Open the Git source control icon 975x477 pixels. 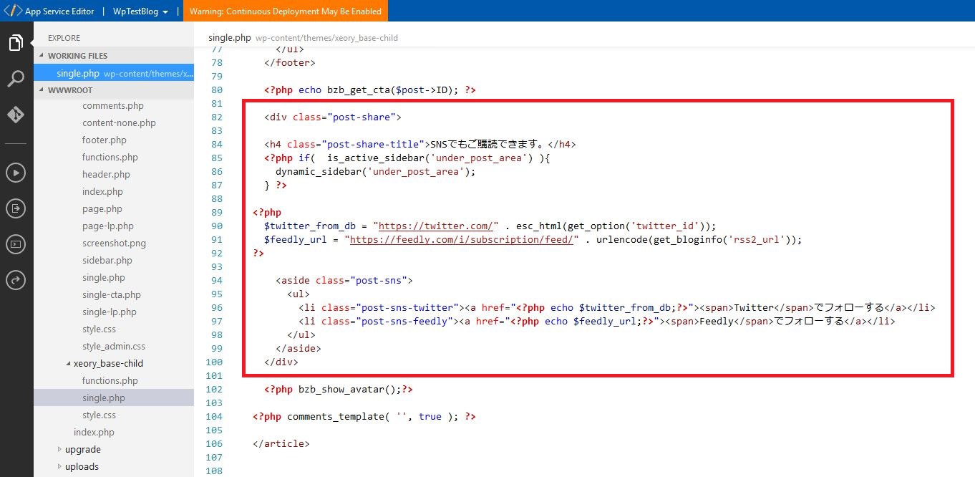point(16,115)
